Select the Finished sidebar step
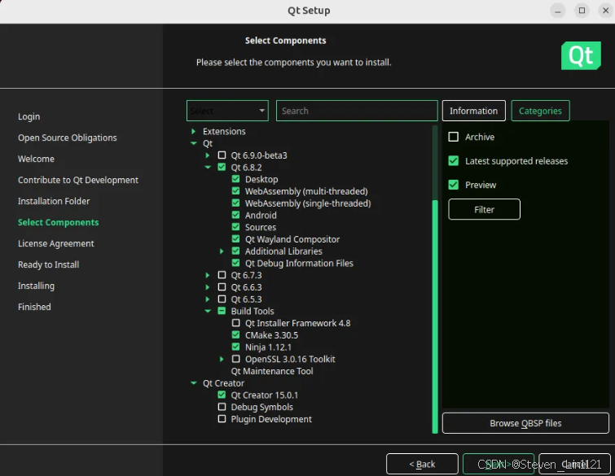 click(34, 307)
